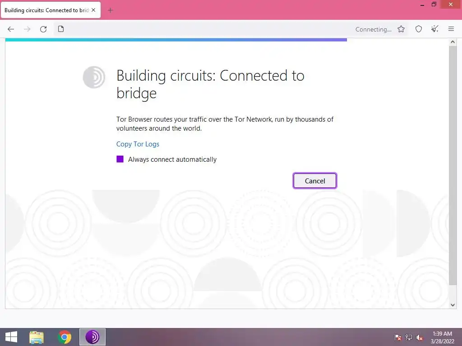462x346 pixels.
Task: Open the network tray icon
Action: (x=408, y=337)
